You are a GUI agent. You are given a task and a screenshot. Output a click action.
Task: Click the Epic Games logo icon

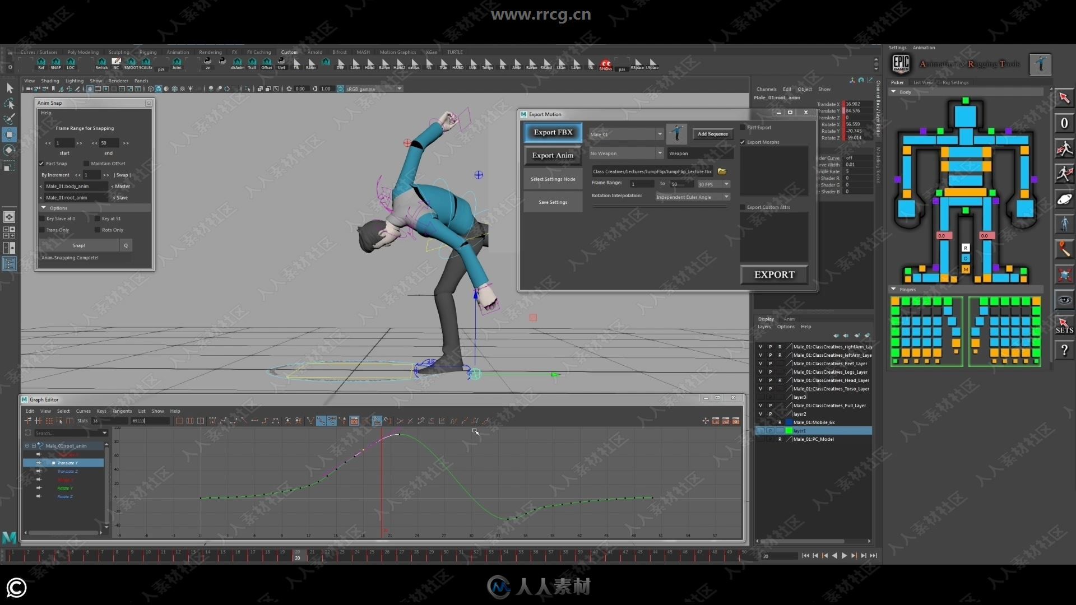901,64
